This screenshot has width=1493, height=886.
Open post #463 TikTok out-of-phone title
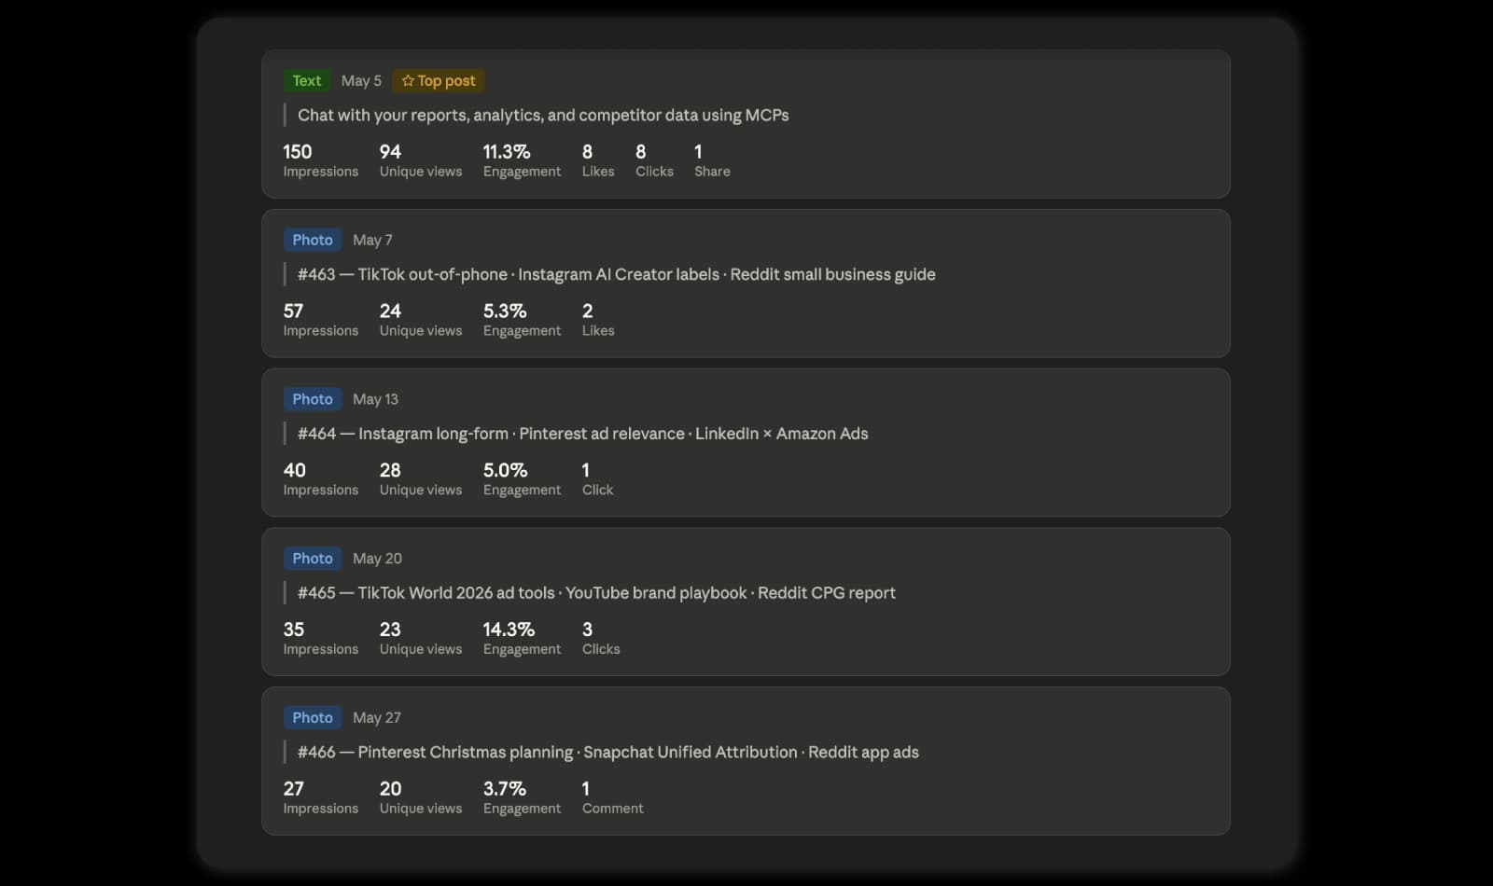tap(616, 275)
